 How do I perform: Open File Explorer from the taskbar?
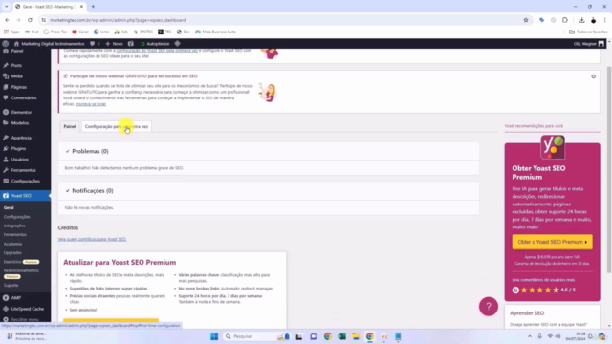[x=356, y=336]
